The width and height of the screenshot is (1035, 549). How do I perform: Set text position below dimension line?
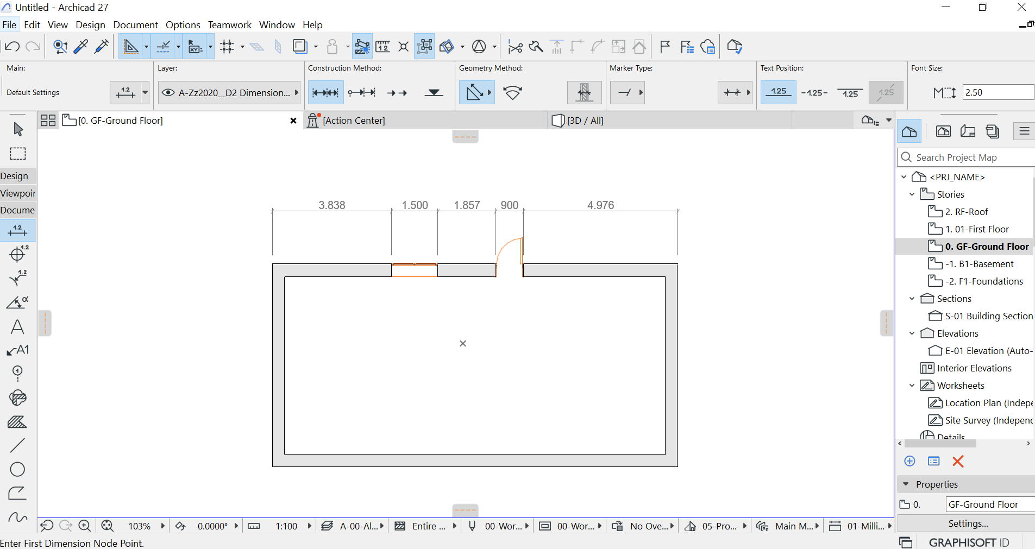click(x=850, y=93)
